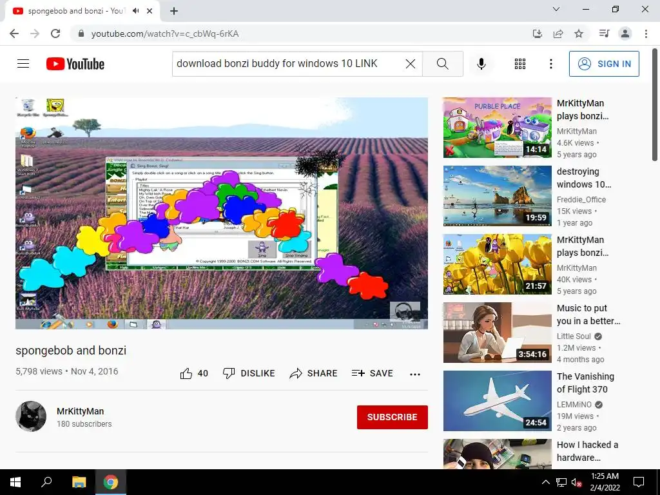Go to the YouTube home logo

(x=75, y=64)
